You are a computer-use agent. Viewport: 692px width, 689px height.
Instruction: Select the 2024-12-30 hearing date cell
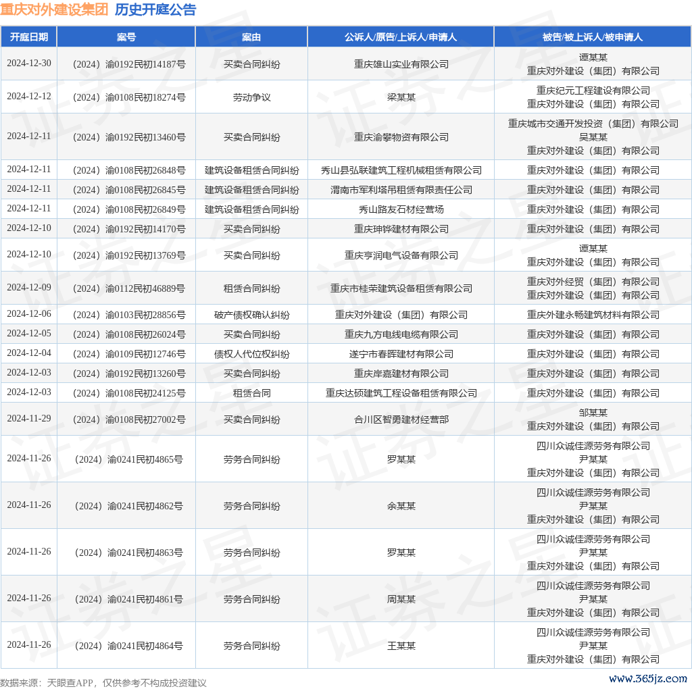pos(29,63)
